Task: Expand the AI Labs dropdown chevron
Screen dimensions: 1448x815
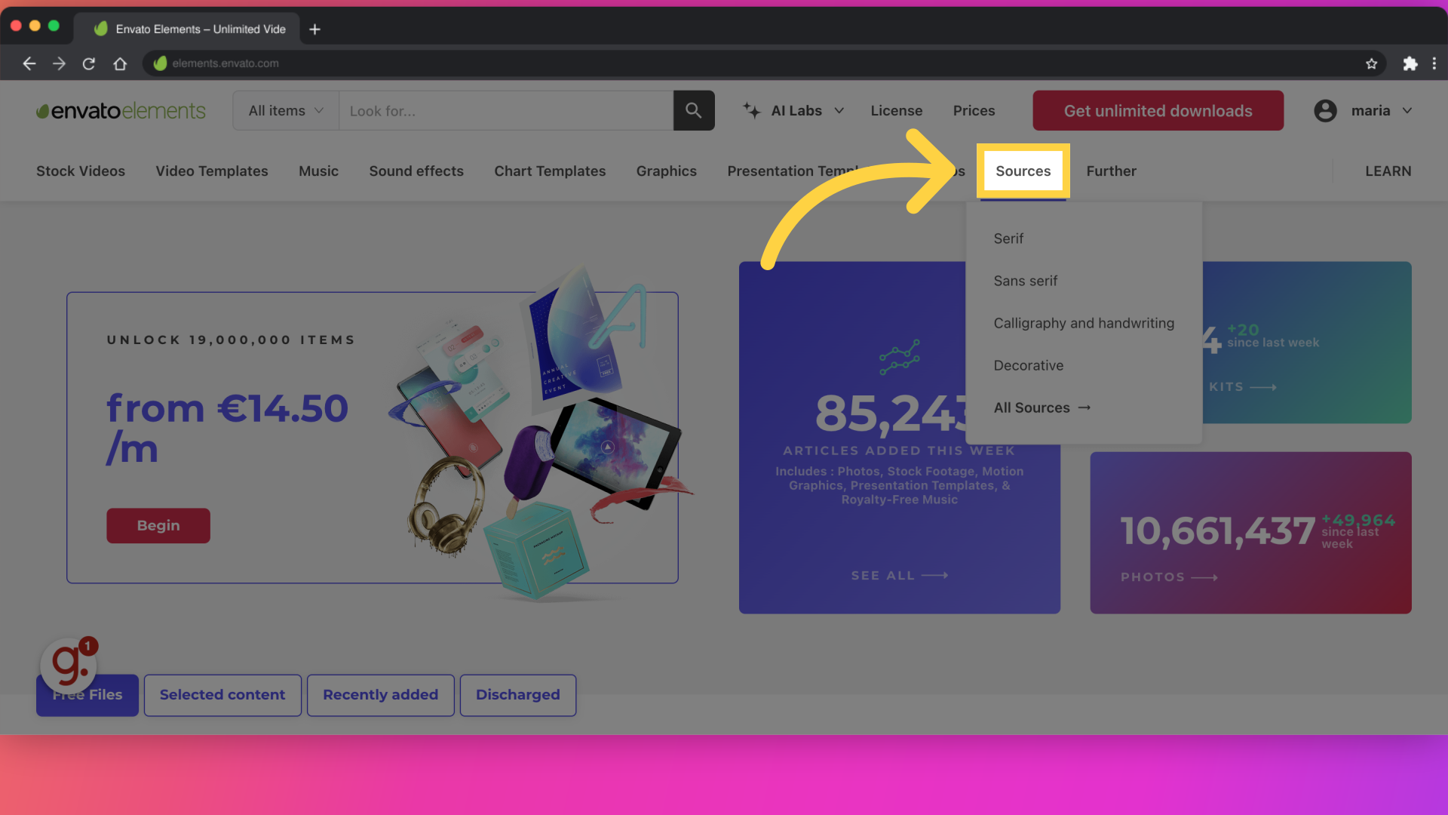Action: coord(839,111)
